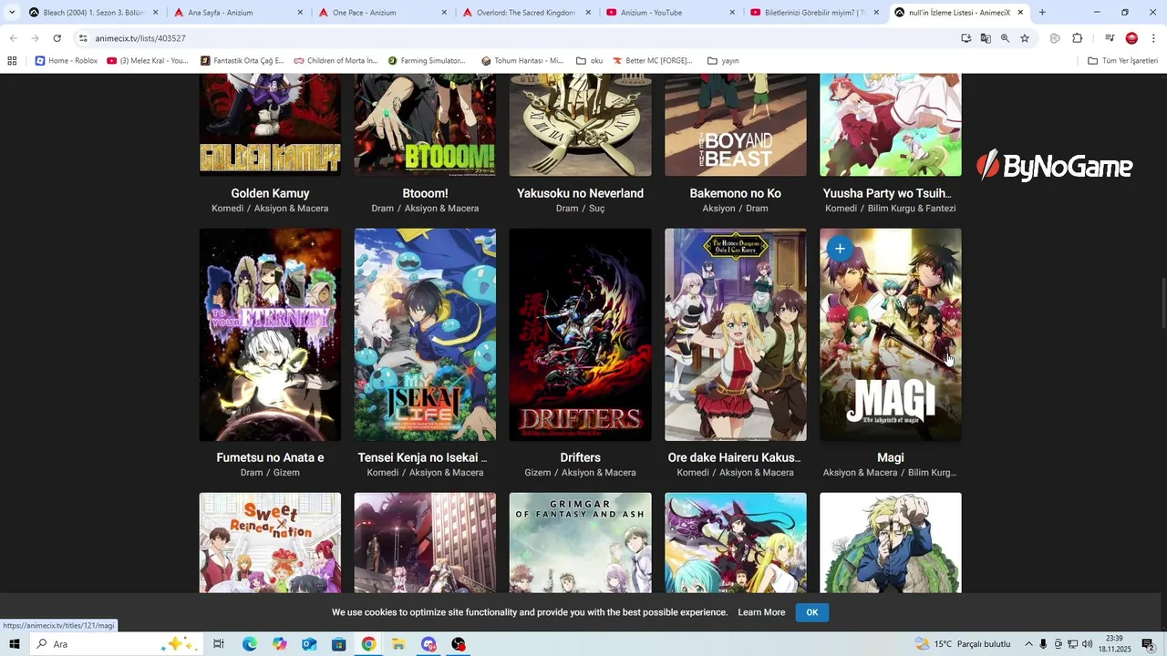Open the volume control in system tray
Image resolution: width=1167 pixels, height=656 pixels.
pyautogui.click(x=1087, y=644)
